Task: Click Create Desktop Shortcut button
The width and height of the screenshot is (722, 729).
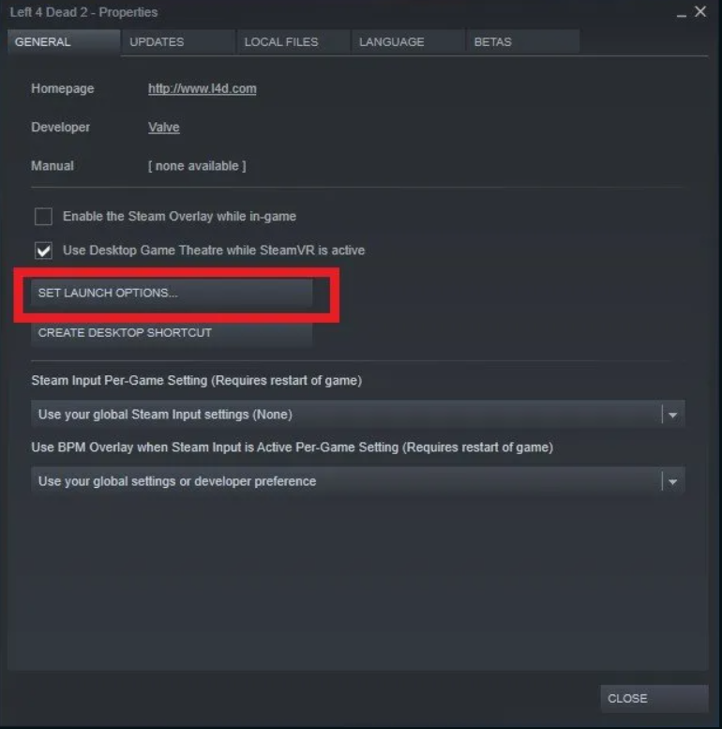Action: 172,333
